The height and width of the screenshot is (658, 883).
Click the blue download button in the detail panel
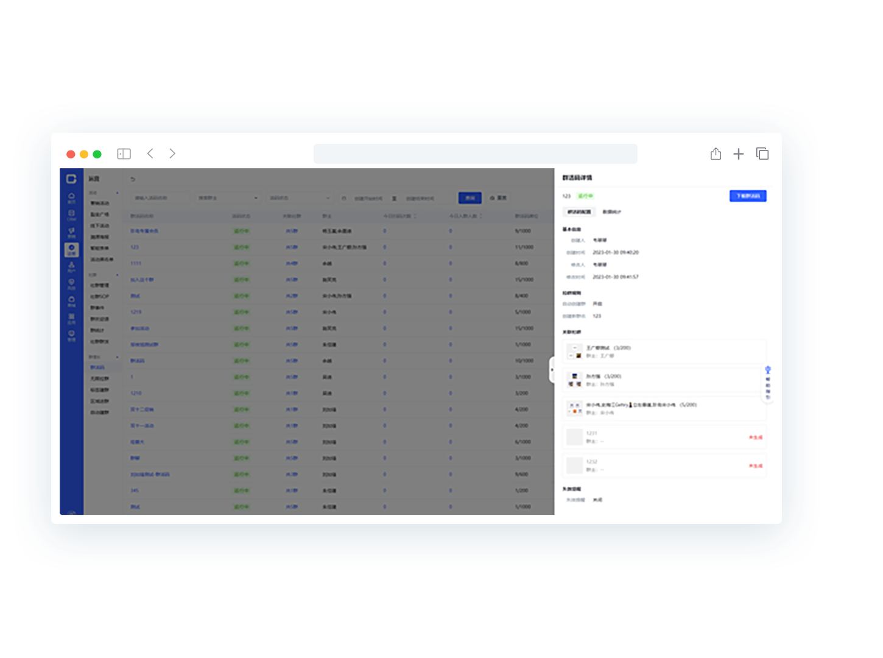748,196
